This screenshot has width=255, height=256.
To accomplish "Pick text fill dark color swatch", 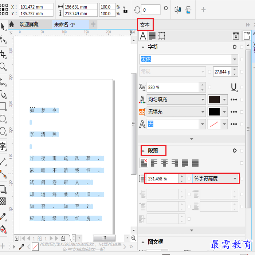I will (214, 99).
